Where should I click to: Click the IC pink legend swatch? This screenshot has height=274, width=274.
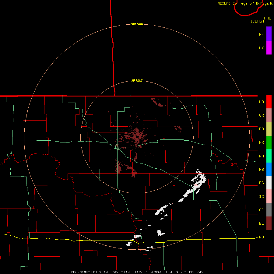tap(269, 196)
